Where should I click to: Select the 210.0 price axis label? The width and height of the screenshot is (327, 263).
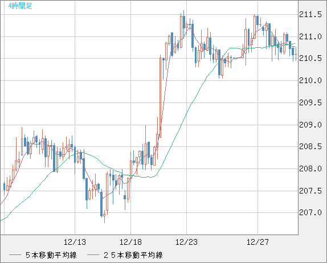point(310,80)
